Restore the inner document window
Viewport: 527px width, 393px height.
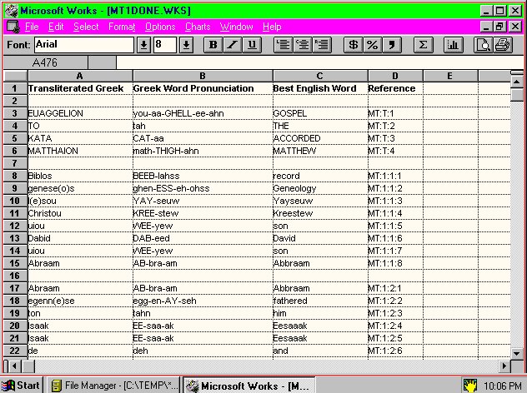(499, 27)
